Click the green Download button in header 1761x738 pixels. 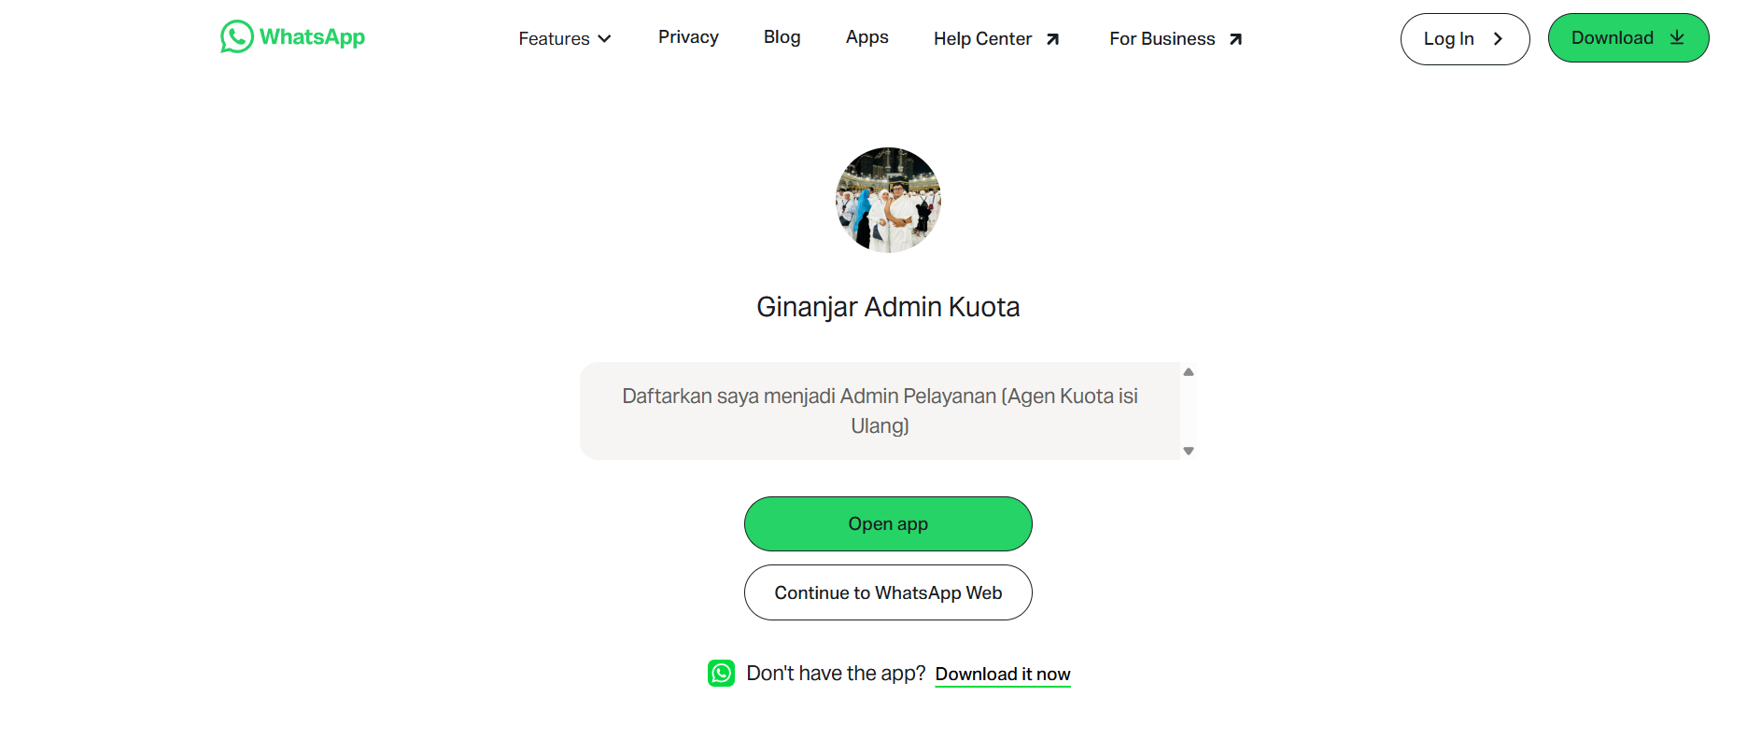pos(1627,38)
